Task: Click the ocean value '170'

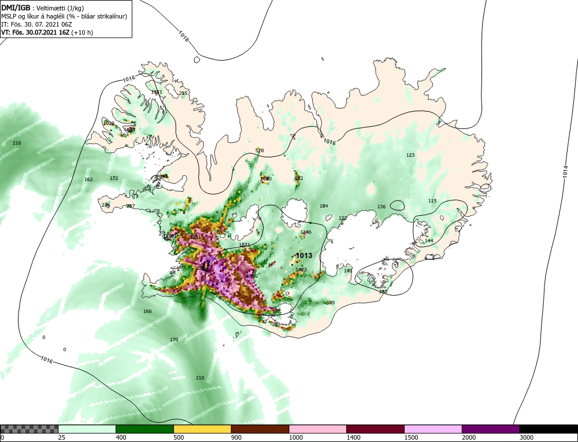Action: click(x=173, y=340)
